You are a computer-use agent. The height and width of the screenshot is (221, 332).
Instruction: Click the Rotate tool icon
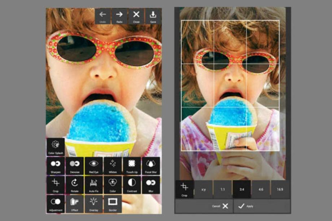75,185
